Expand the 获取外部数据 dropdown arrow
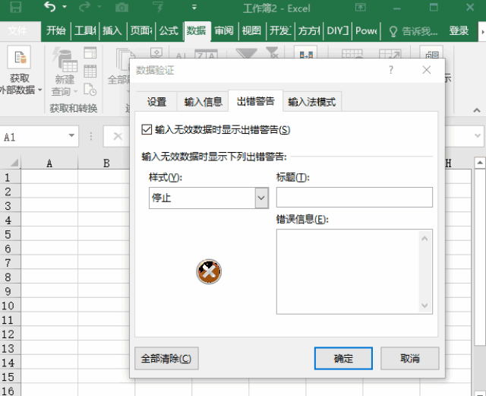The image size is (486, 396). [40, 90]
